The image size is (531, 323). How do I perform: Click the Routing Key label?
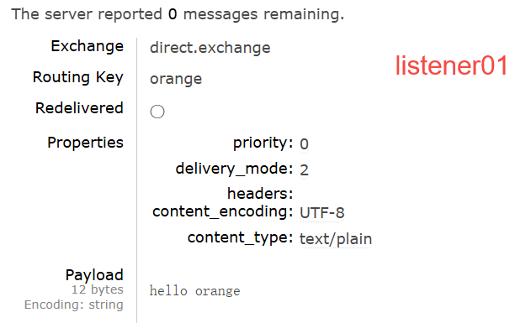click(x=78, y=78)
